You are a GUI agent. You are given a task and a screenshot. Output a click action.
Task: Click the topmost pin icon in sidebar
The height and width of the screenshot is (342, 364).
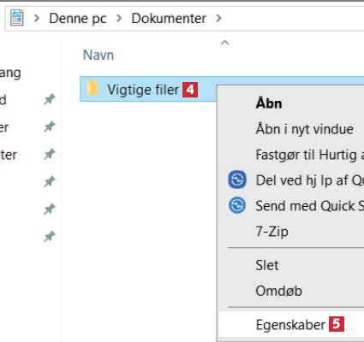tap(49, 99)
